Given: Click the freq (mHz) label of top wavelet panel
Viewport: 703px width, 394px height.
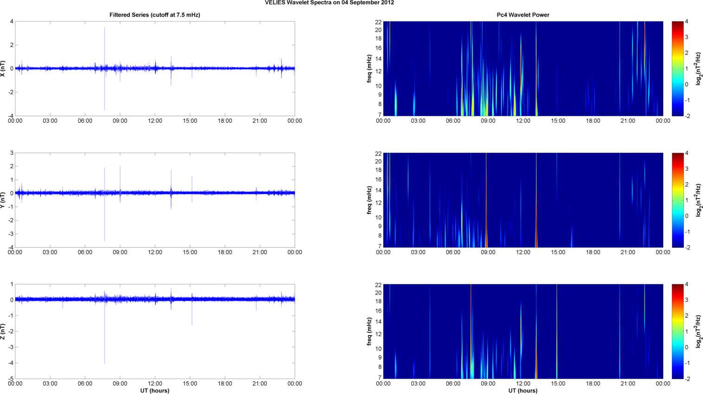Looking at the screenshot, I should coord(369,69).
